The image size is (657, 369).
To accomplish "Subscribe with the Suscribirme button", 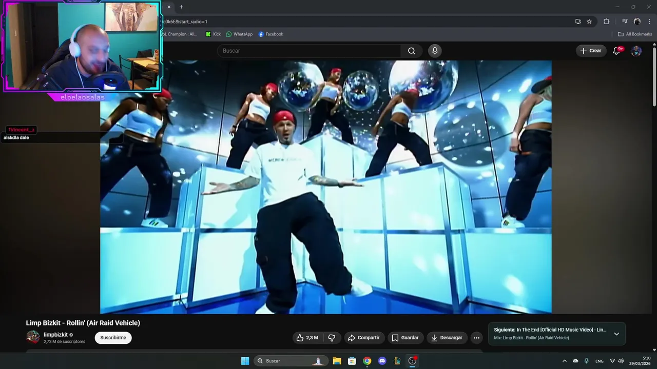I will (x=113, y=338).
